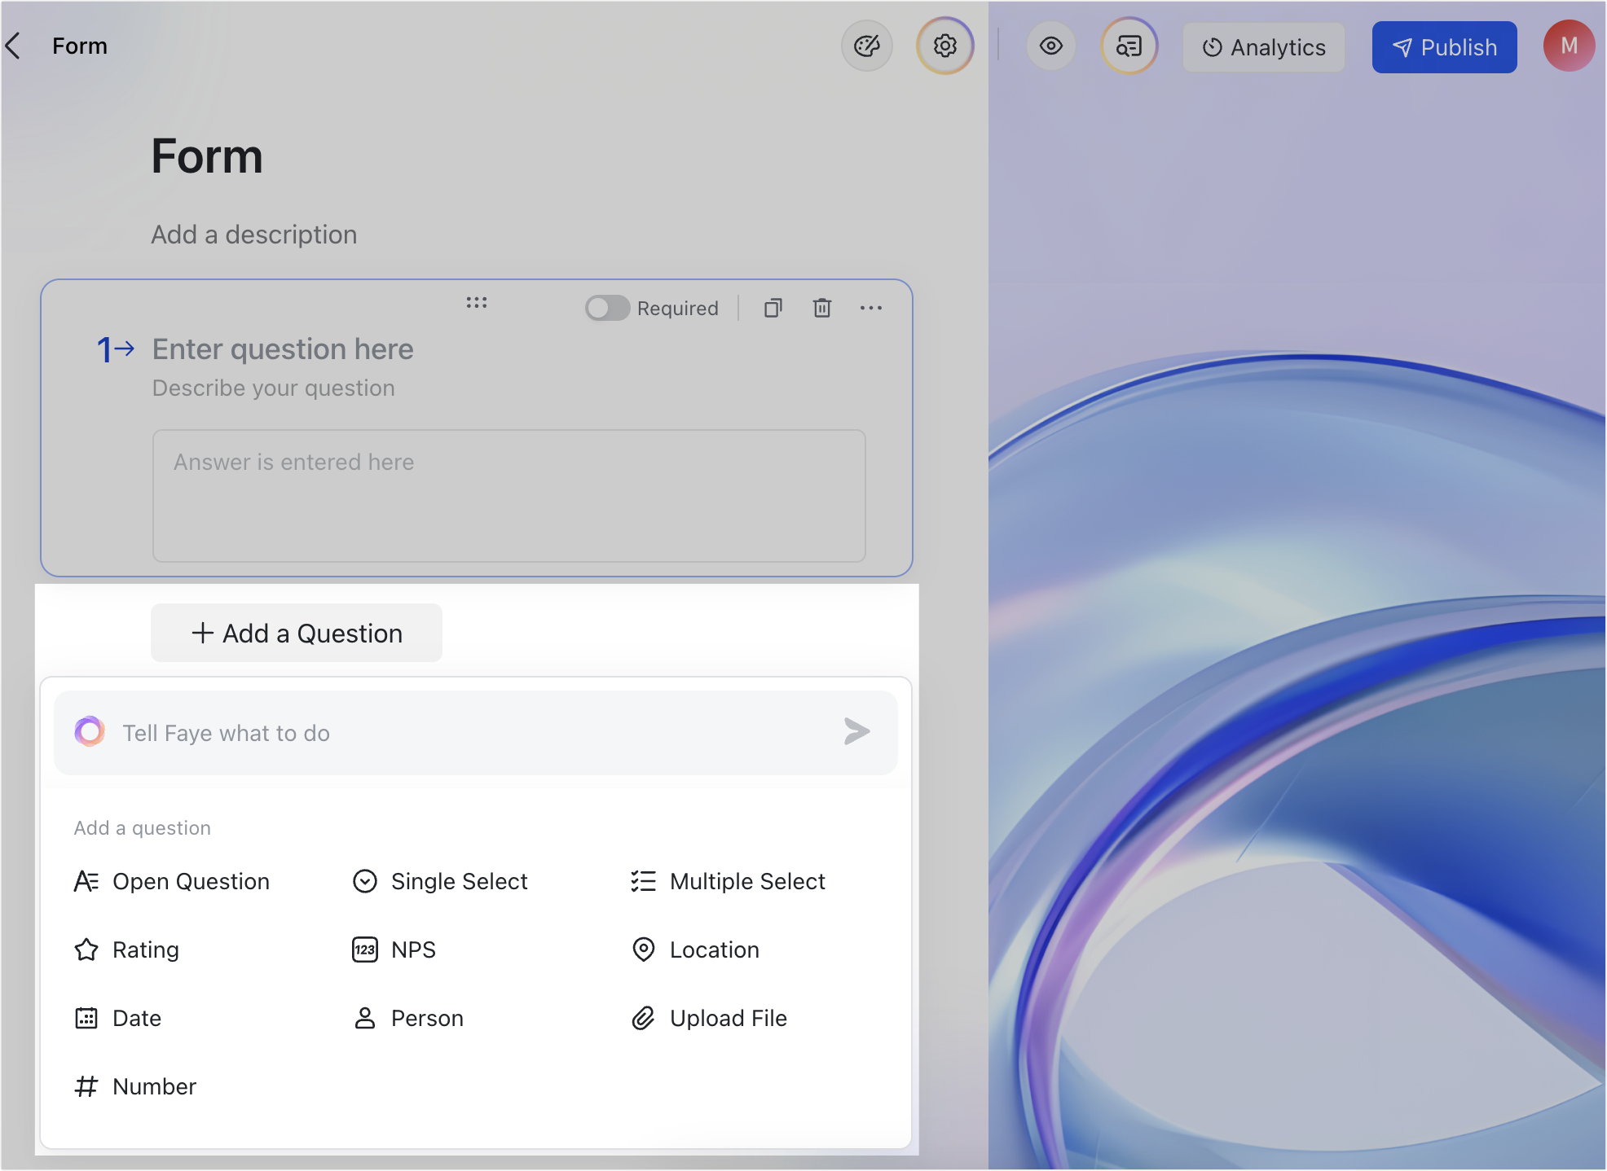Viewport: 1607px width, 1171px height.
Task: Open user avatar M
Action: pos(1568,46)
